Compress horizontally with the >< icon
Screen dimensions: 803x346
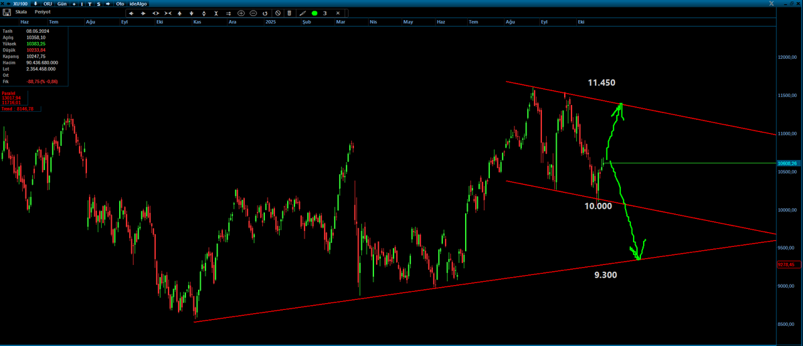tap(168, 13)
